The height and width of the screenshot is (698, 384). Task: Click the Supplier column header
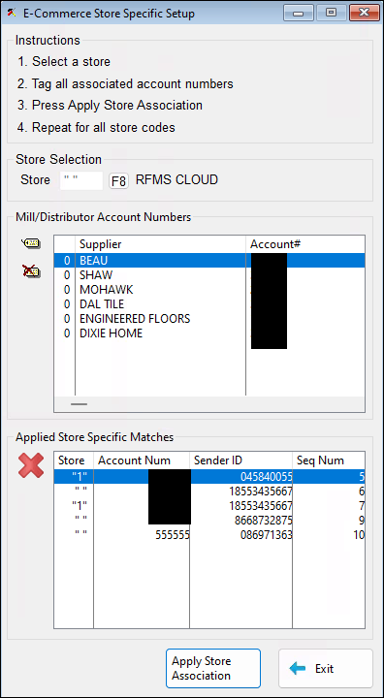coord(160,244)
